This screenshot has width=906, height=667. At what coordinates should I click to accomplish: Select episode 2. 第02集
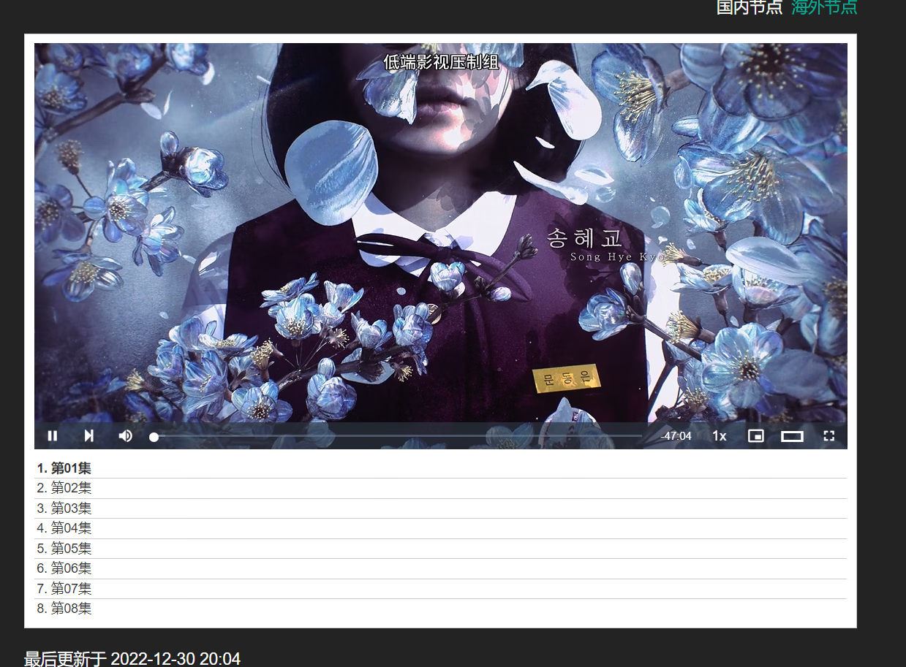(441, 488)
